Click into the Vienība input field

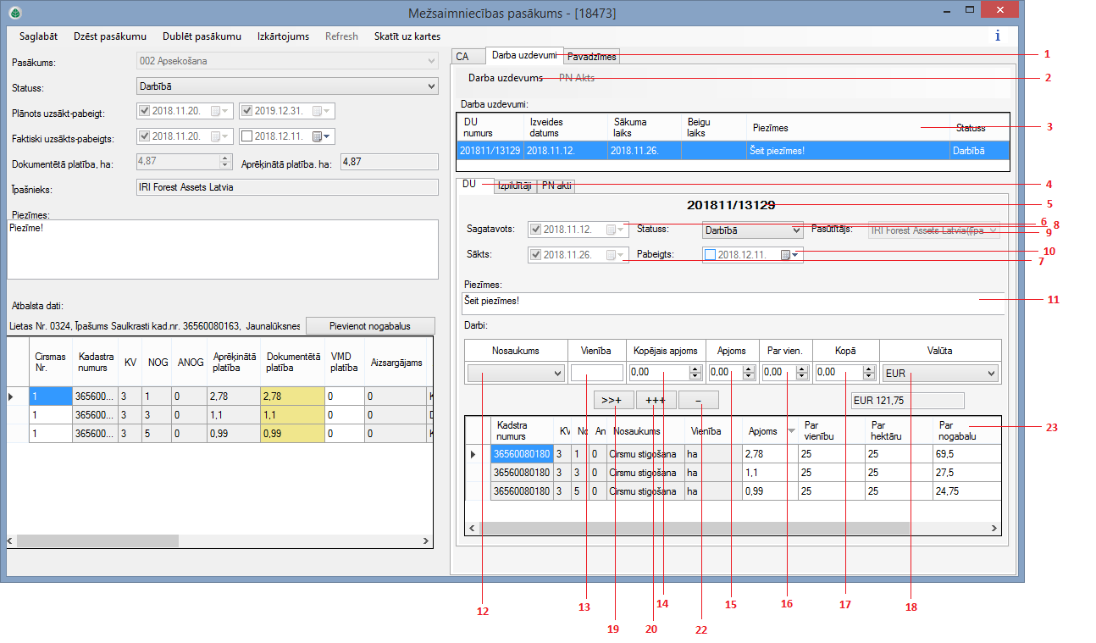point(597,373)
